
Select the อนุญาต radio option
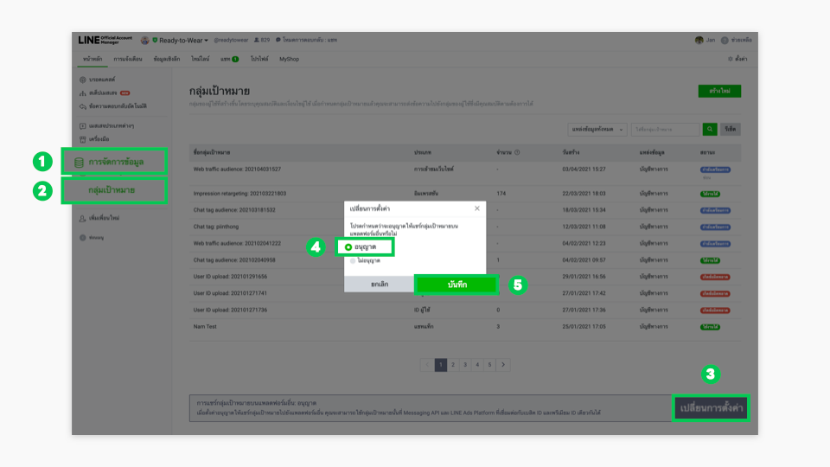coord(348,247)
